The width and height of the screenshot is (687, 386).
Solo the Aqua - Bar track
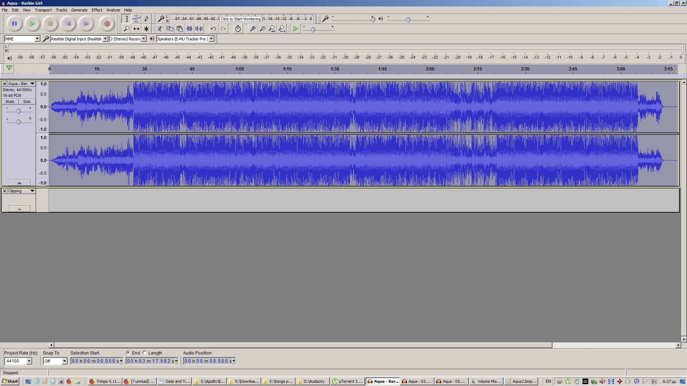27,102
